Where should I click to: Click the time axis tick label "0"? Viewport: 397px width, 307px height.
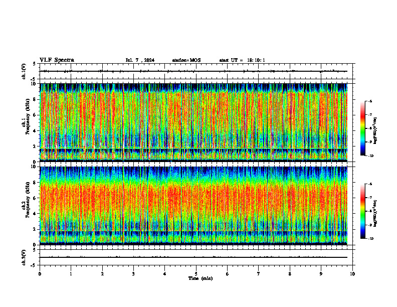pyautogui.click(x=40, y=274)
